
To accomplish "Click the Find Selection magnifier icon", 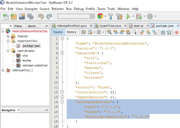I will click(109, 32).
